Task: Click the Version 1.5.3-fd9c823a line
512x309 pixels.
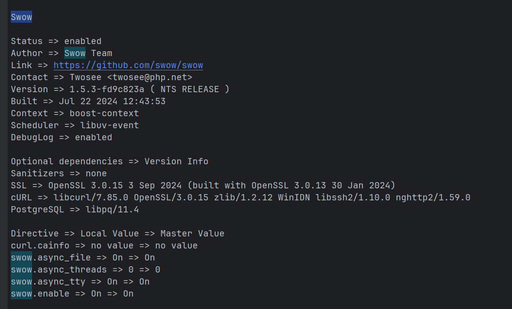Action: coord(120,89)
